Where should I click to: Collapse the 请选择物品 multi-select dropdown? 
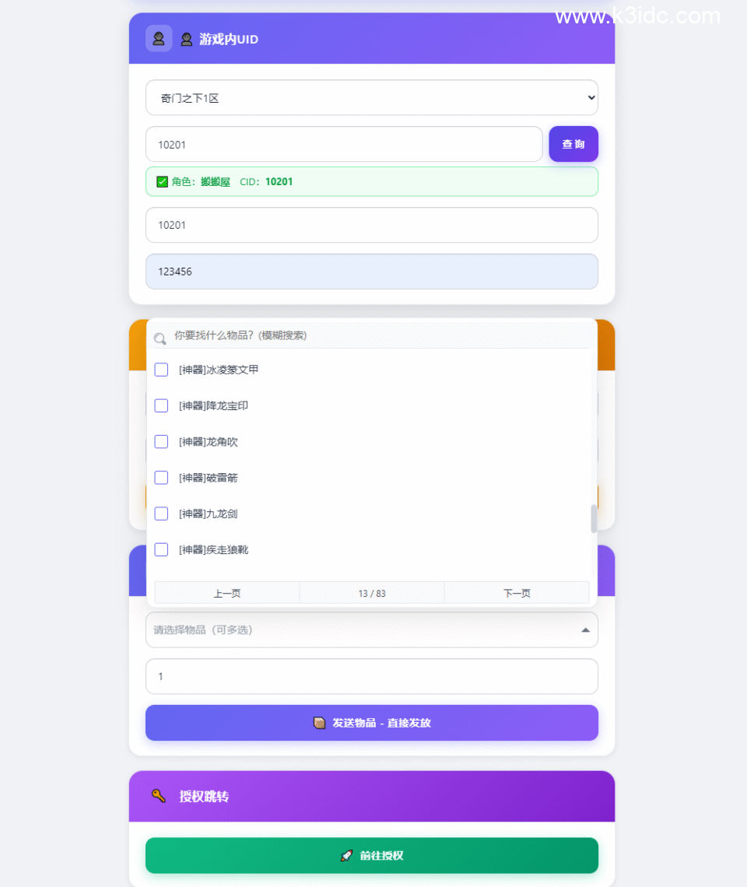tap(372, 629)
